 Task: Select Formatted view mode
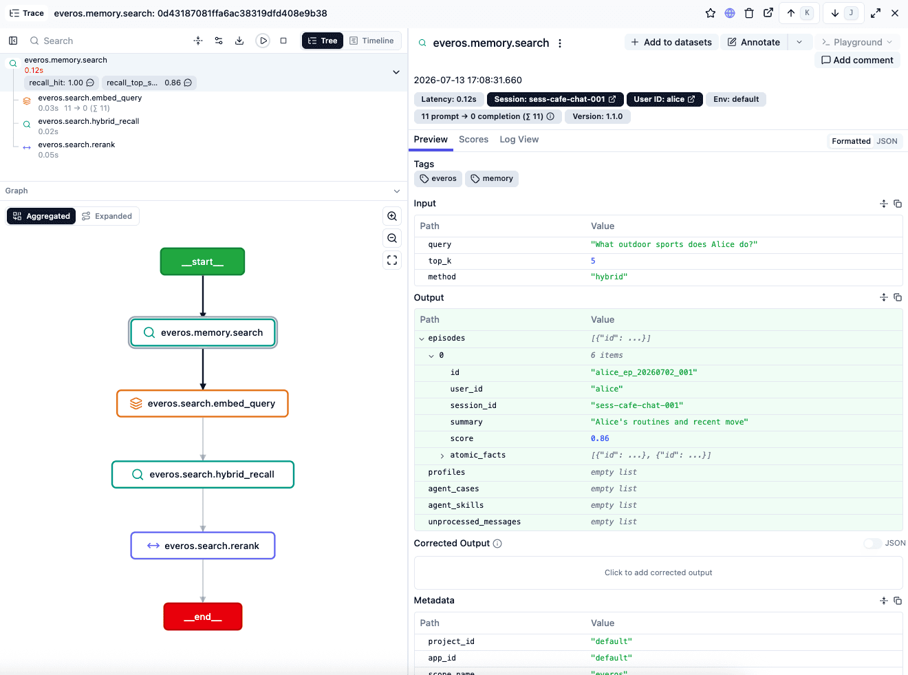(851, 141)
